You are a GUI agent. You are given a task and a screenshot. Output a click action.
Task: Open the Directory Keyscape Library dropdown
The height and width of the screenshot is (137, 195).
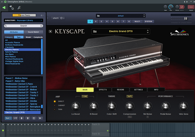click(23, 21)
